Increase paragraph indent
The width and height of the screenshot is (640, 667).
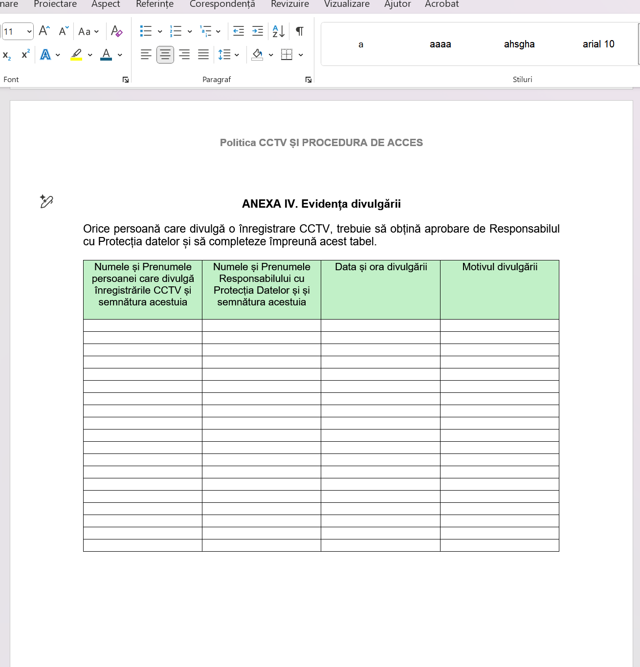[x=258, y=31]
